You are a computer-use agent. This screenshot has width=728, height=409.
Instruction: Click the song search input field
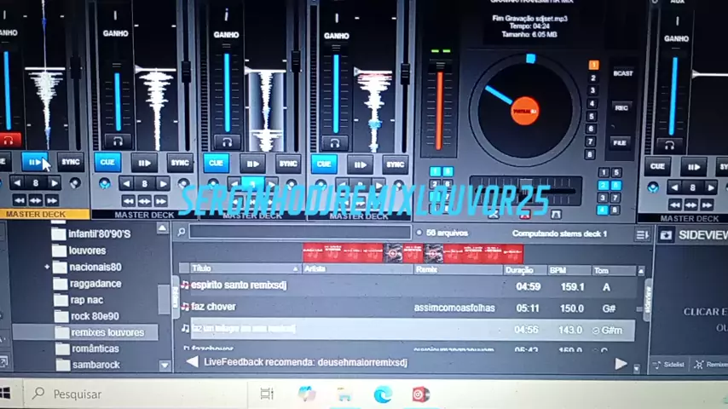(300, 232)
